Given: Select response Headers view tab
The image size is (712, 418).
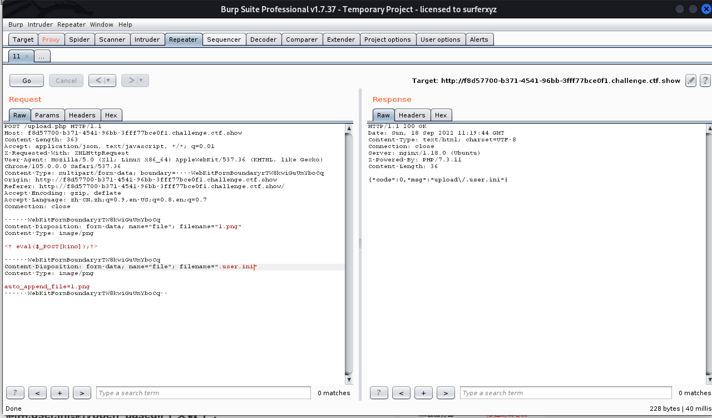Looking at the screenshot, I should coord(412,115).
